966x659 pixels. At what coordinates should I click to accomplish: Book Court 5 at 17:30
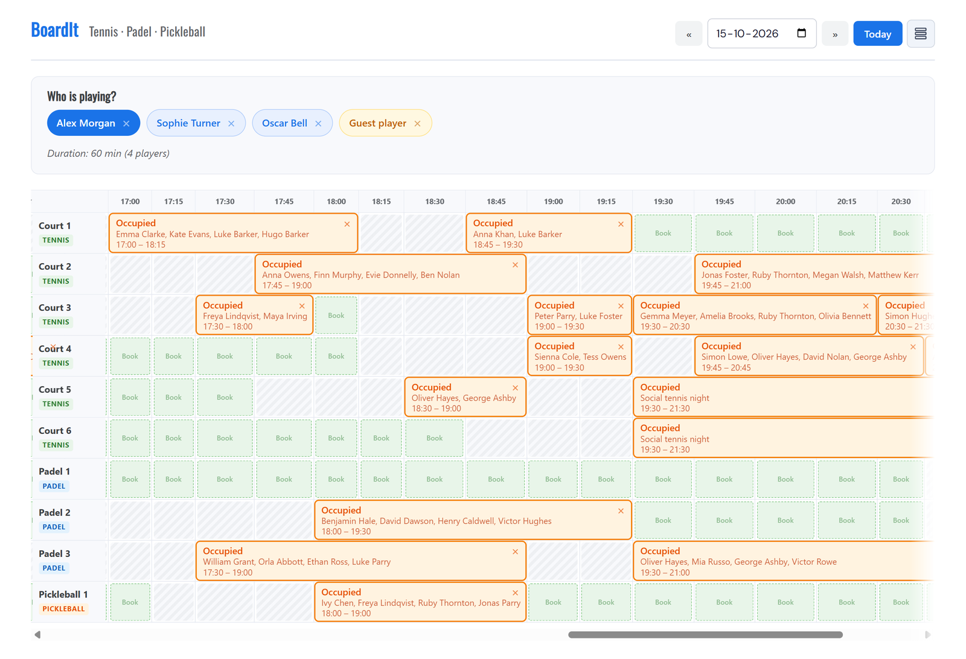pyautogui.click(x=225, y=397)
